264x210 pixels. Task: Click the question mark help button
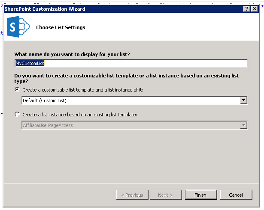click(x=247, y=9)
